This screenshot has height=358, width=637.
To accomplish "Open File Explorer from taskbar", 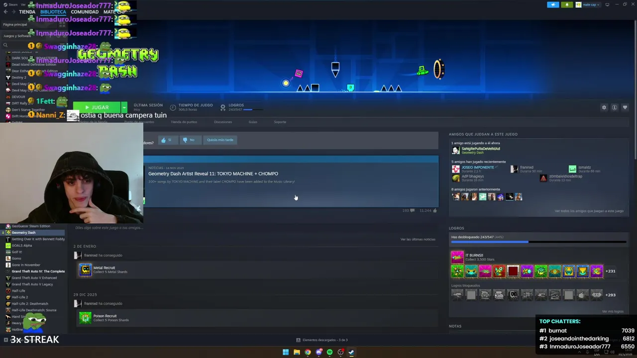I will tap(297, 352).
